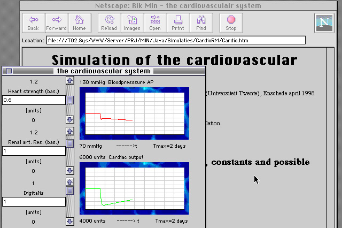Click Renal art. Res. slider down arrow
Viewport: 342px width, 228px height.
[70, 171]
